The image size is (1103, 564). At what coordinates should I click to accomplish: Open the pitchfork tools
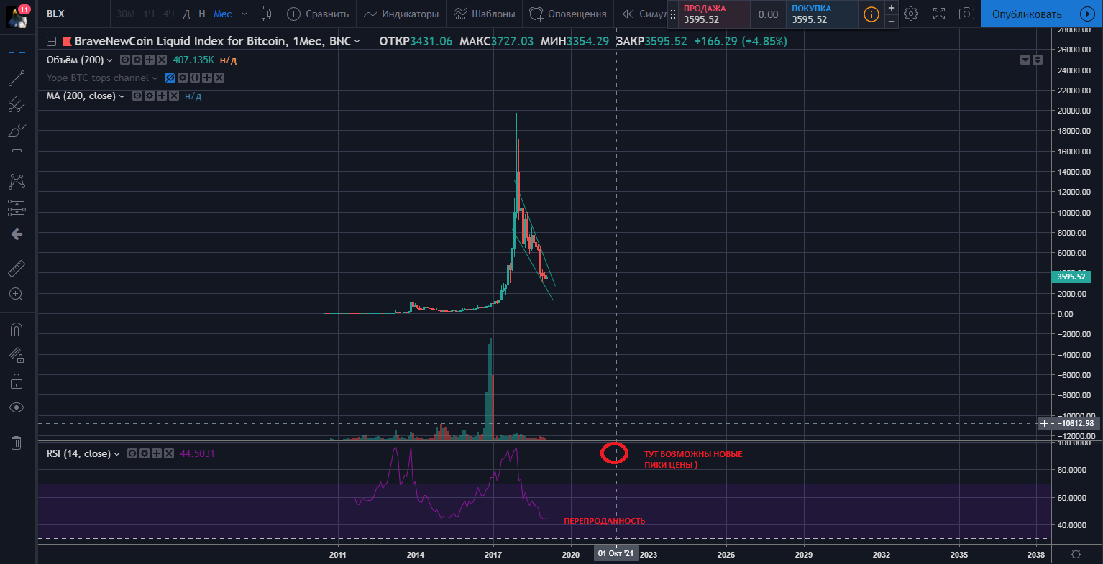click(17, 105)
